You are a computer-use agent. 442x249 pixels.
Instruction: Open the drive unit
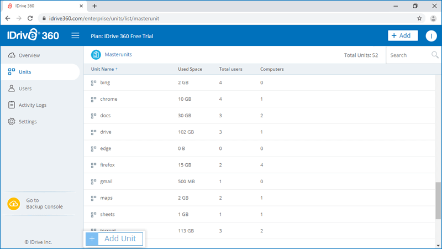point(106,132)
